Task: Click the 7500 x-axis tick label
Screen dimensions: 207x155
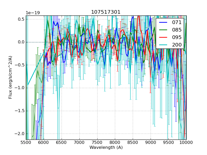Action: click(97, 142)
